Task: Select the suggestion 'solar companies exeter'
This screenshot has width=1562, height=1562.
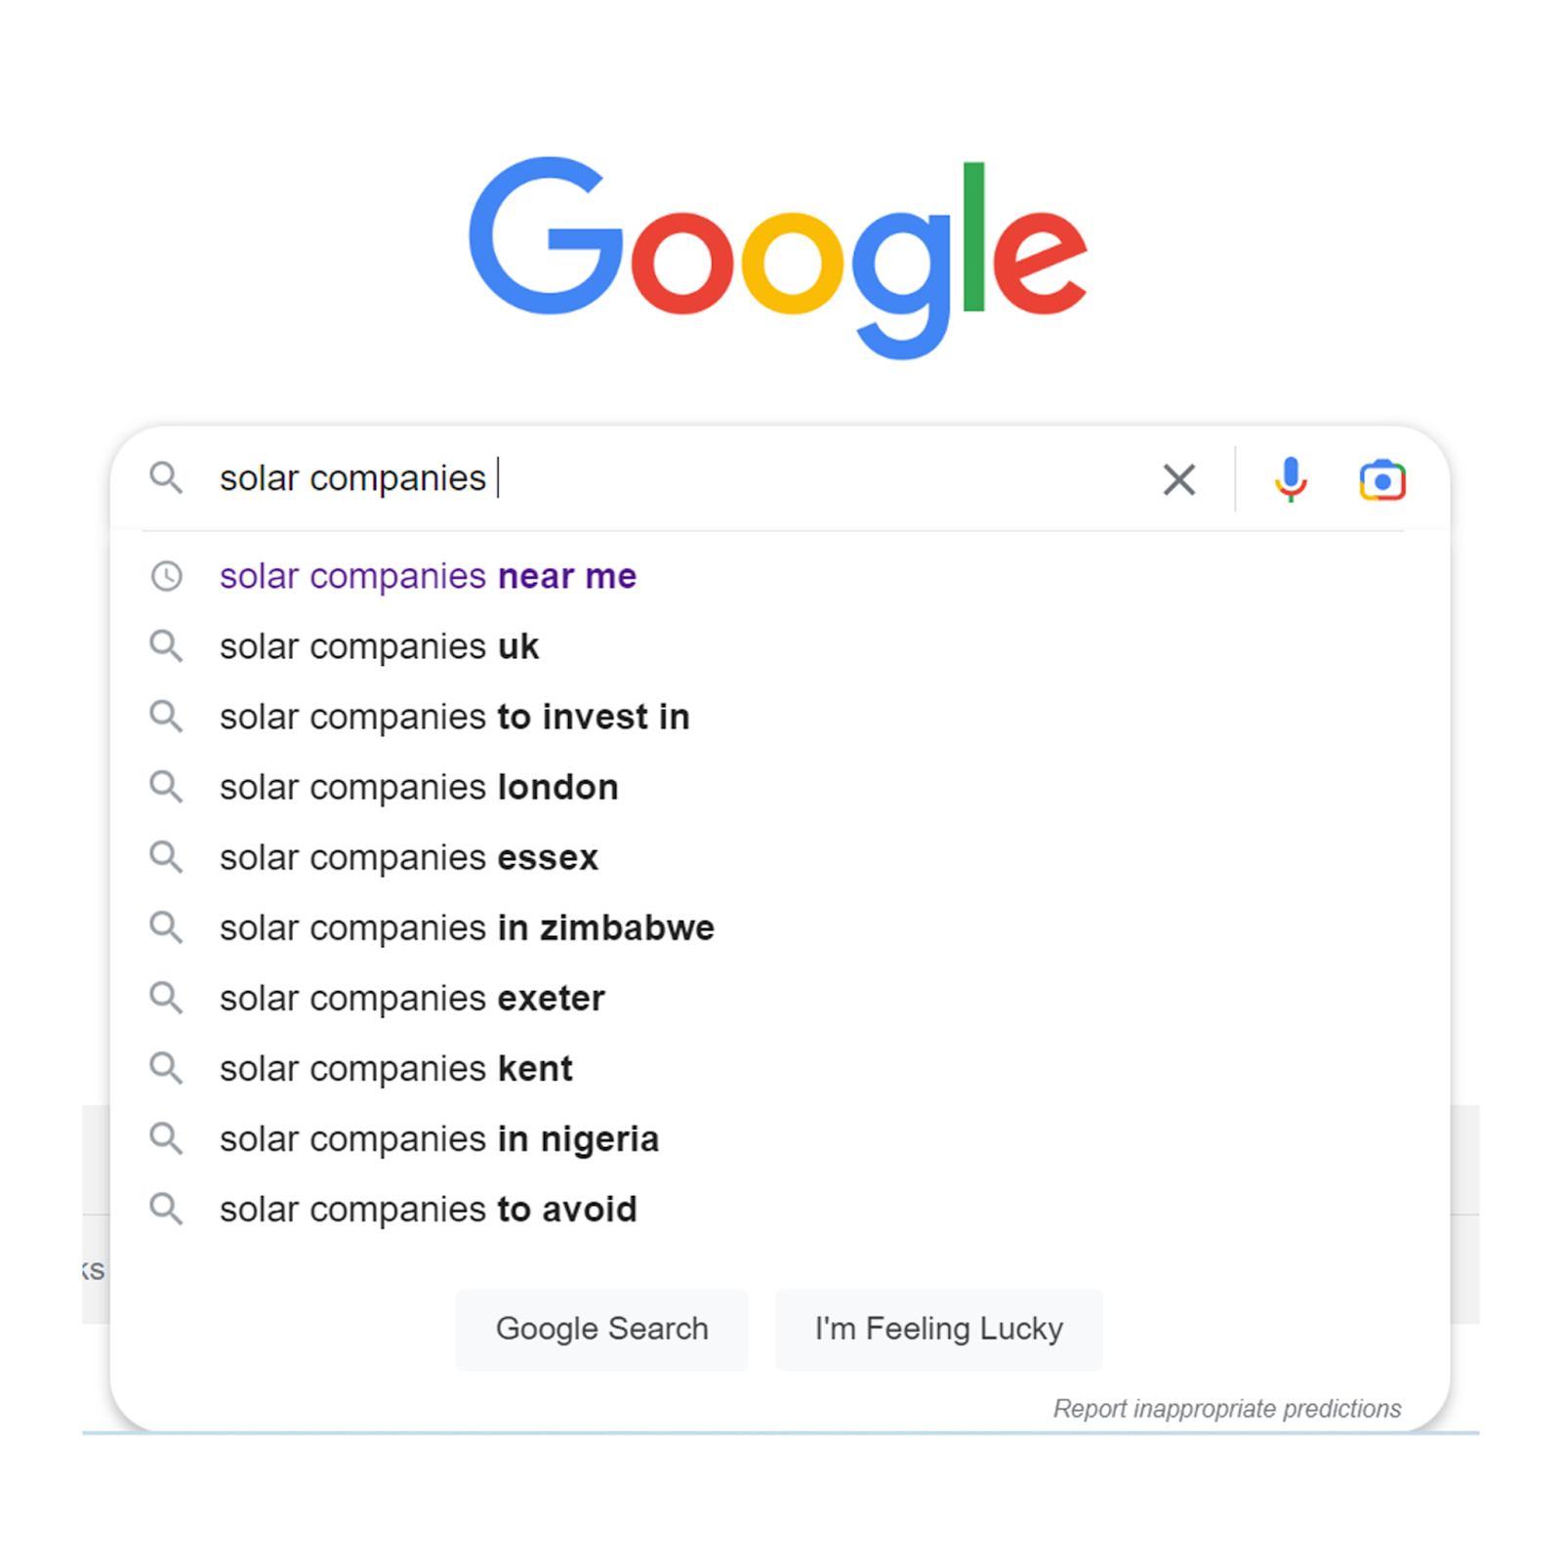Action: pyautogui.click(x=411, y=998)
